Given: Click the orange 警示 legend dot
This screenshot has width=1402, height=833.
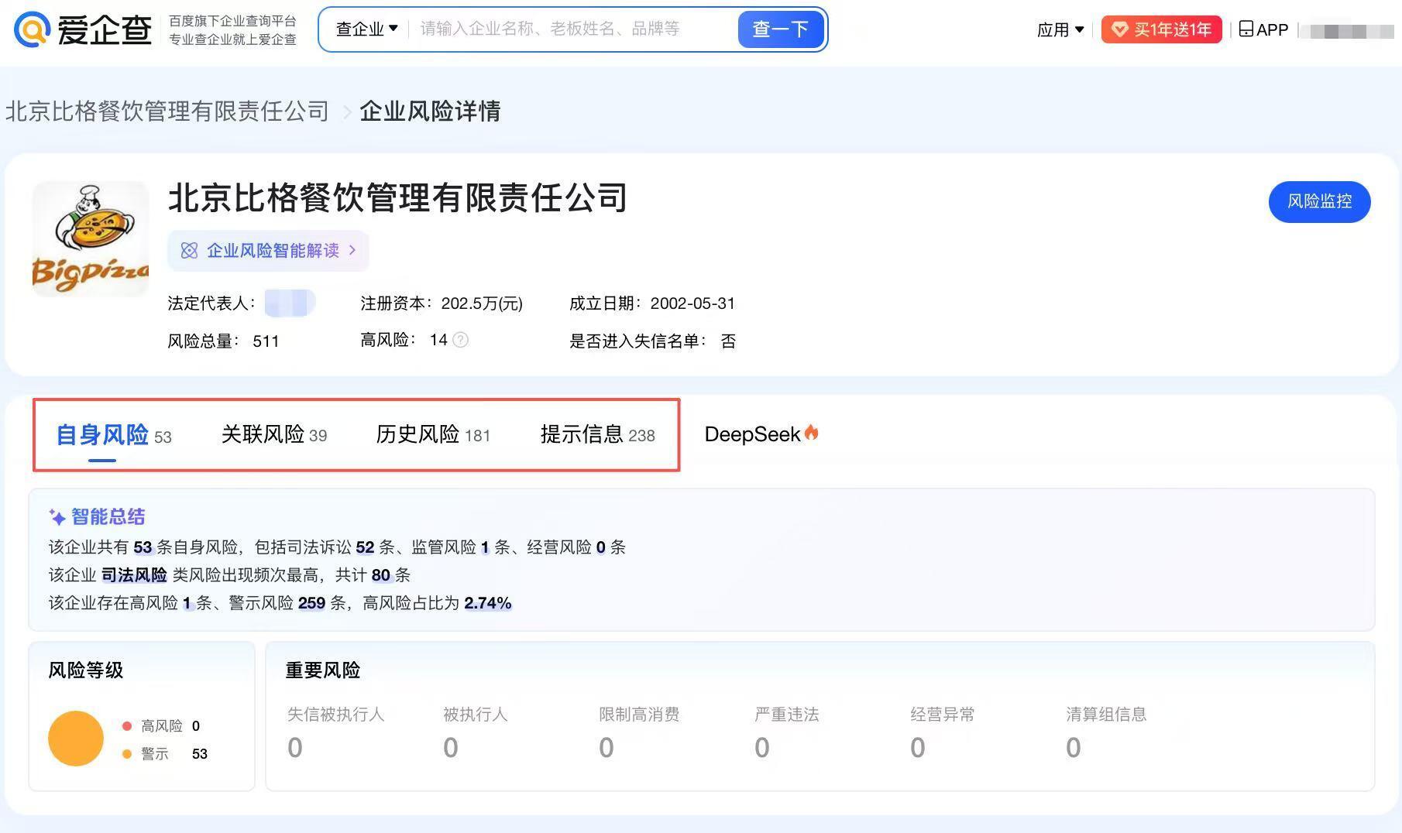Looking at the screenshot, I should point(127,754).
